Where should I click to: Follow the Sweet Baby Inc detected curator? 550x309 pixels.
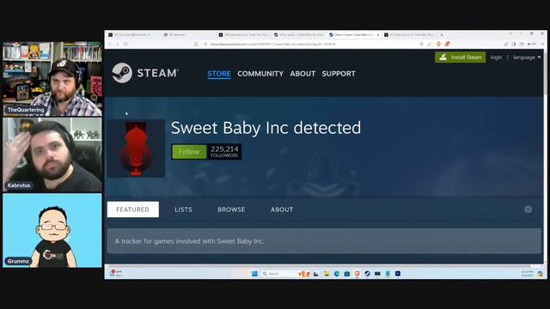point(189,152)
